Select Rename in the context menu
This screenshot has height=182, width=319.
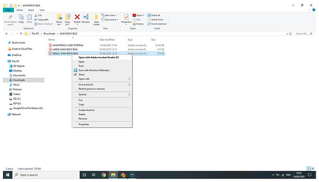102,119
